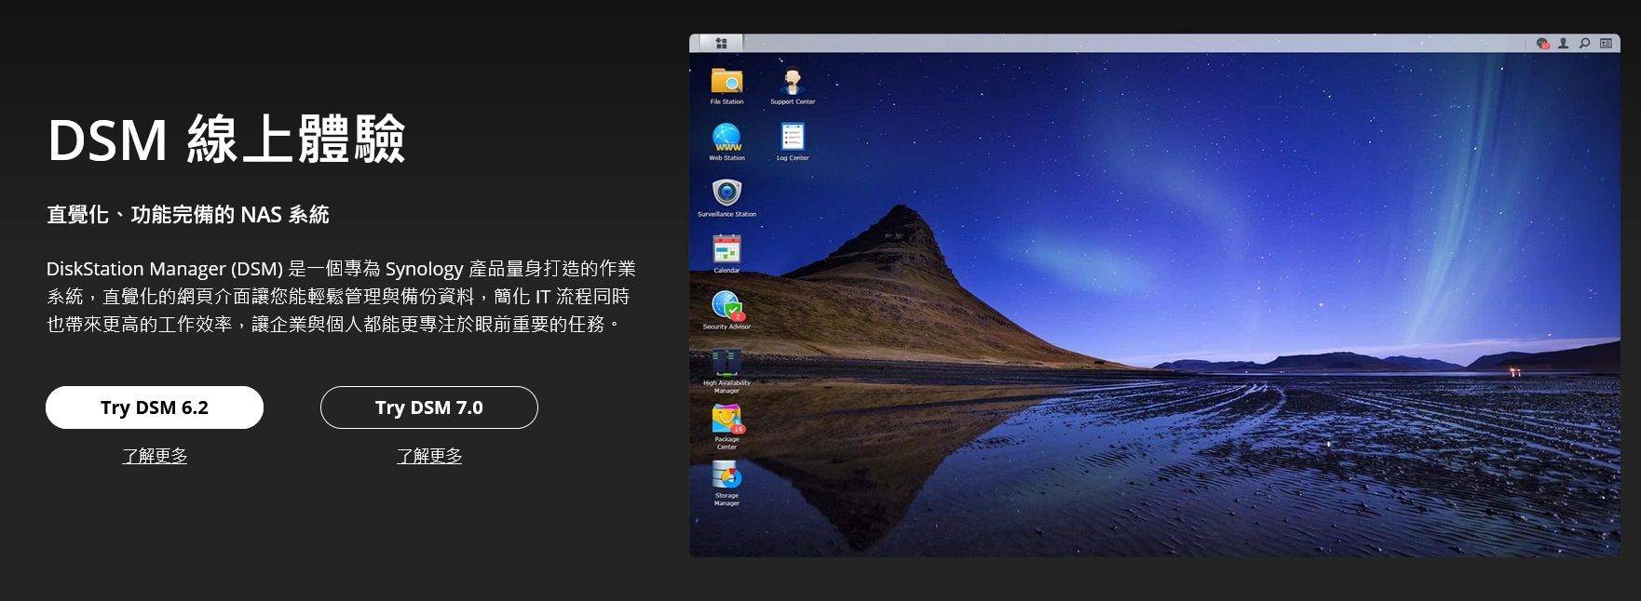Follow the 了解更多 link under Try DSM 6.2
Screen dimensions: 1641x601
pyautogui.click(x=155, y=456)
